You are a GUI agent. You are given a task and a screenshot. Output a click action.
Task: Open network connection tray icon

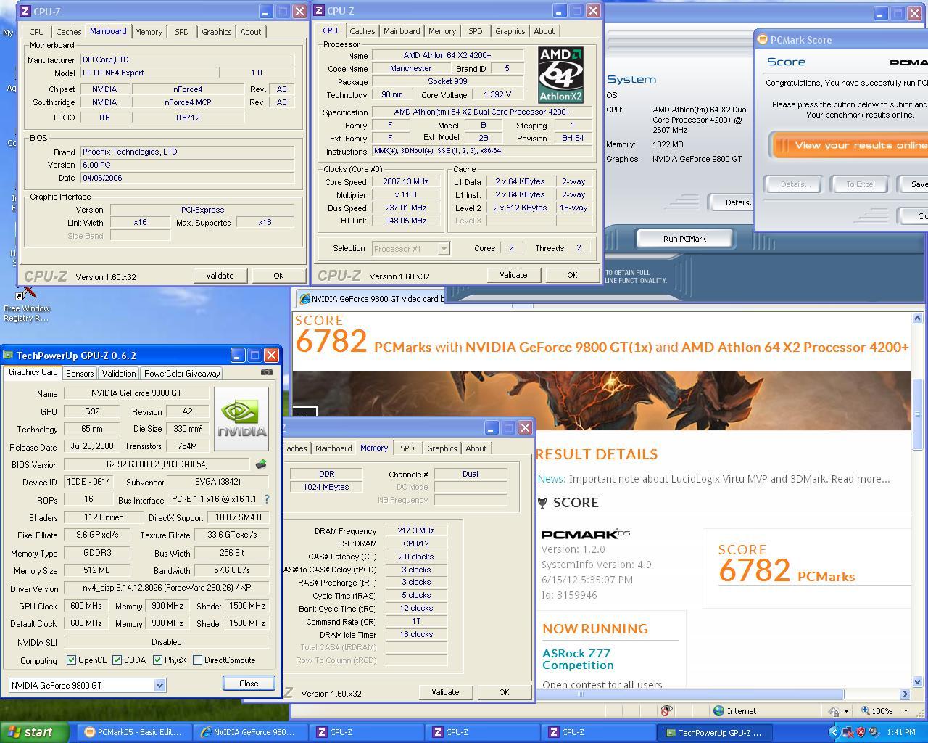pyautogui.click(x=848, y=732)
